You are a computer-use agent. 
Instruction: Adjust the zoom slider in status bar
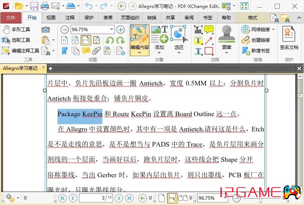pyautogui.click(x=261, y=198)
